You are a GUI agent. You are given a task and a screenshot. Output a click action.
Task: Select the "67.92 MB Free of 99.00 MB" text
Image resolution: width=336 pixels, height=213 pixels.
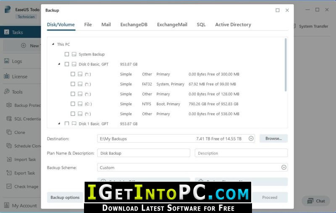(x=212, y=84)
